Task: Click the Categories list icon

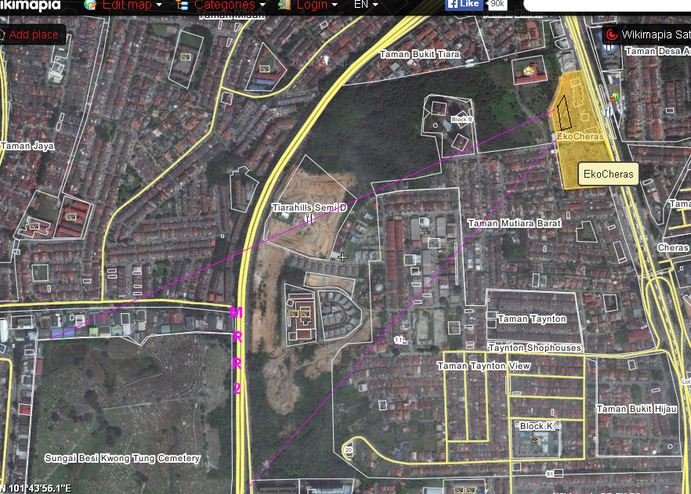Action: pos(183,5)
